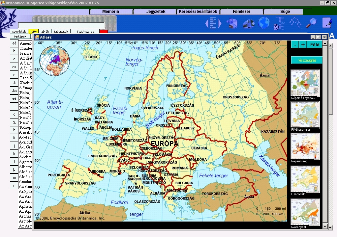Screen dimensions: 337x237
Task: Open the Népek és nyelvek map thumbnail
Action: 305,83
